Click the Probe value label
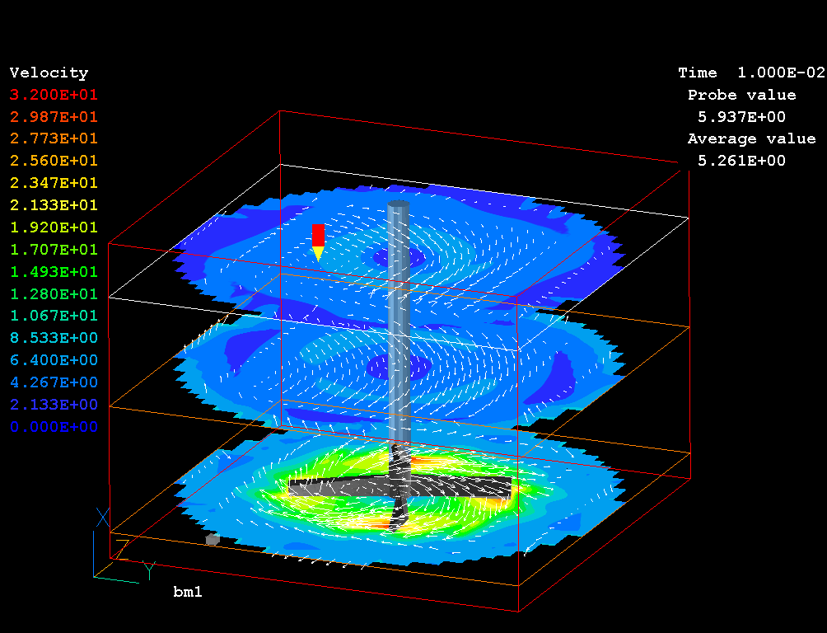 [741, 95]
